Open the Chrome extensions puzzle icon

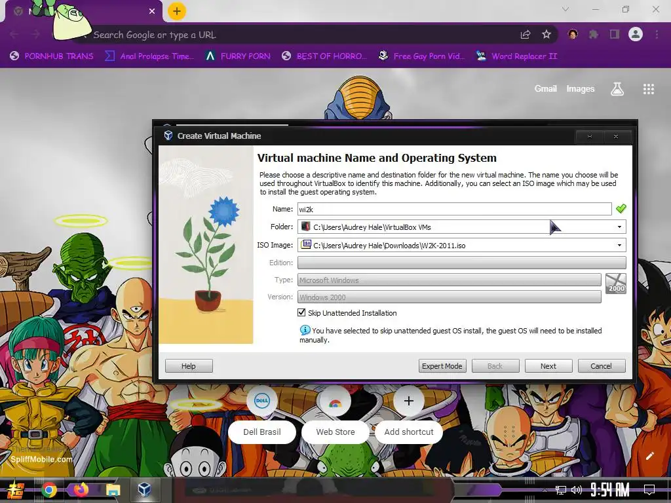point(594,35)
